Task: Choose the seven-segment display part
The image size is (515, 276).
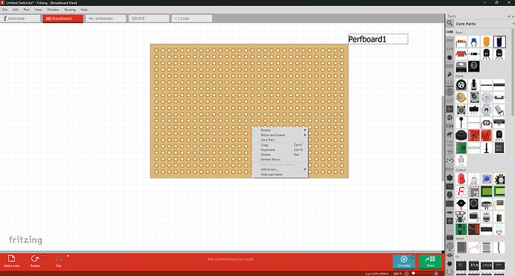Action: pos(461,191)
